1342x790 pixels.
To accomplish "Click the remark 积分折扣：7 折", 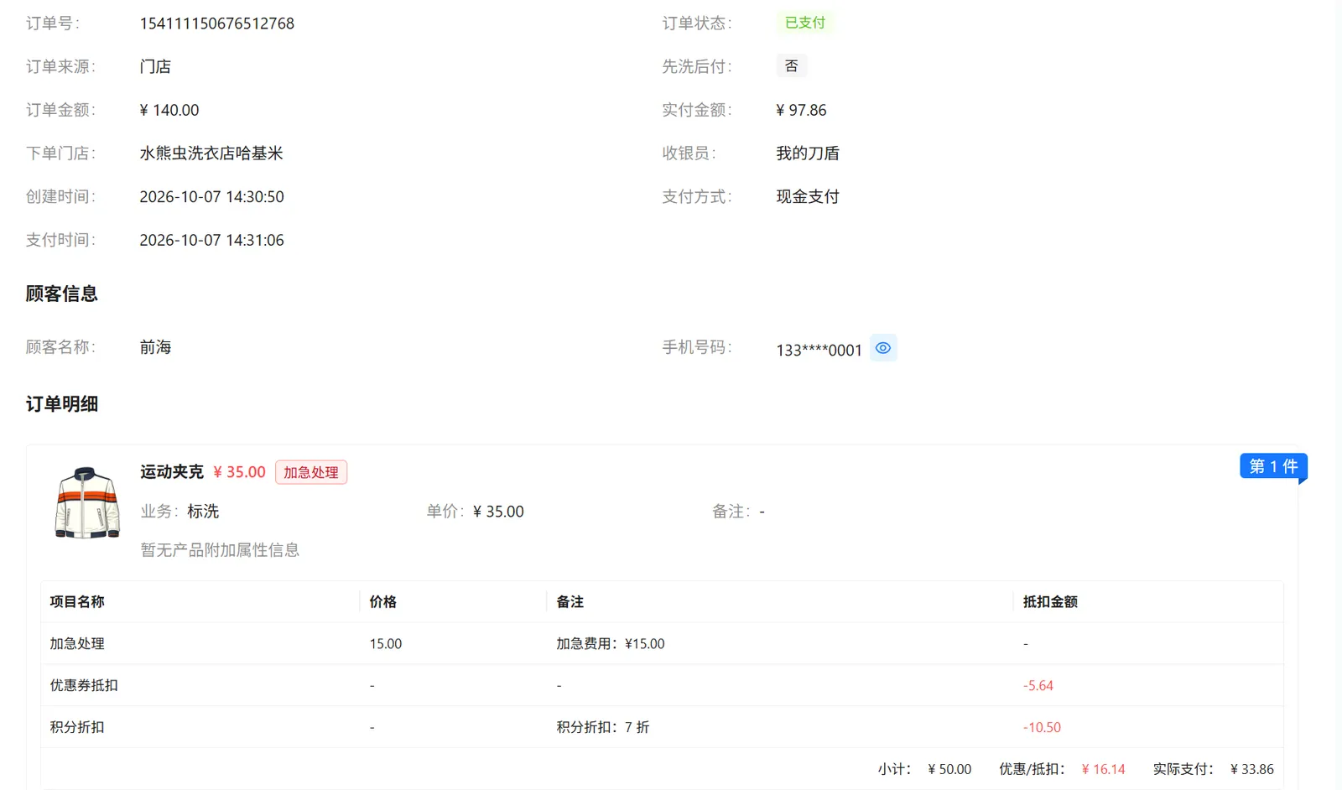I will [x=603, y=728].
